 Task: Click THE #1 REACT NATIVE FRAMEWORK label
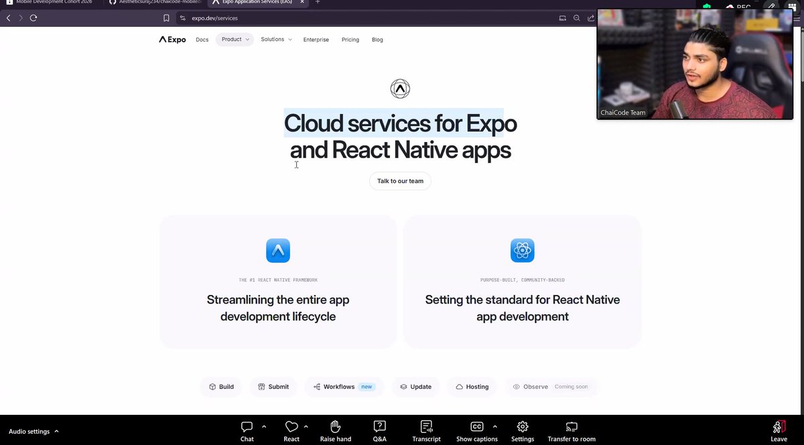(278, 280)
